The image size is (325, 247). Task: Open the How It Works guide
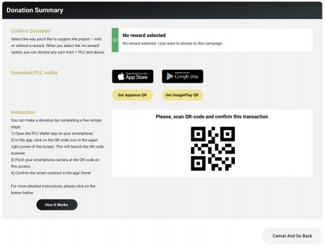(x=57, y=204)
